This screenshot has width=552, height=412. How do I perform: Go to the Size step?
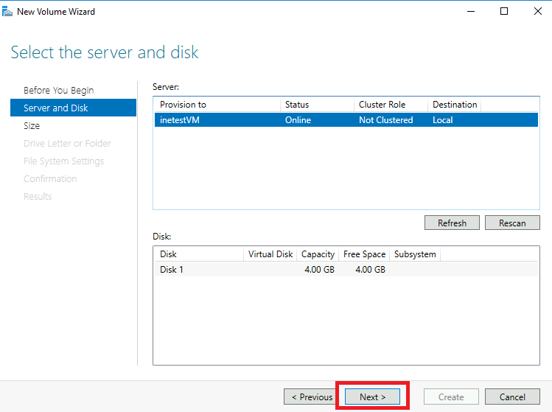(32, 125)
